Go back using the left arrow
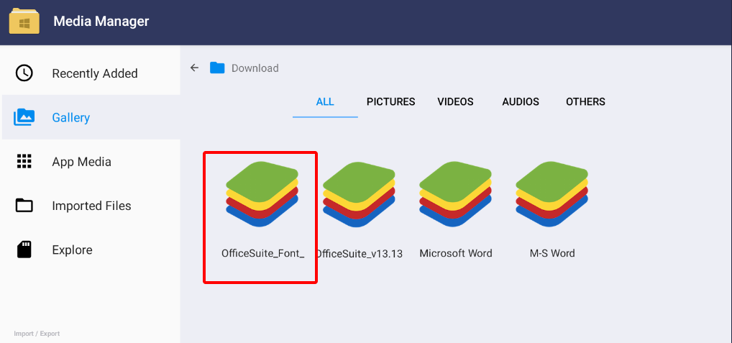Image resolution: width=732 pixels, height=343 pixels. tap(194, 68)
